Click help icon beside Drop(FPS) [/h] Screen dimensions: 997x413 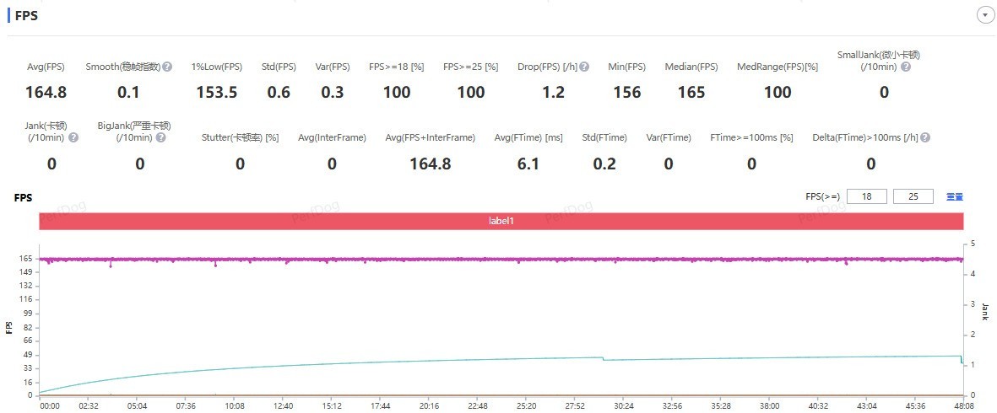pyautogui.click(x=584, y=67)
